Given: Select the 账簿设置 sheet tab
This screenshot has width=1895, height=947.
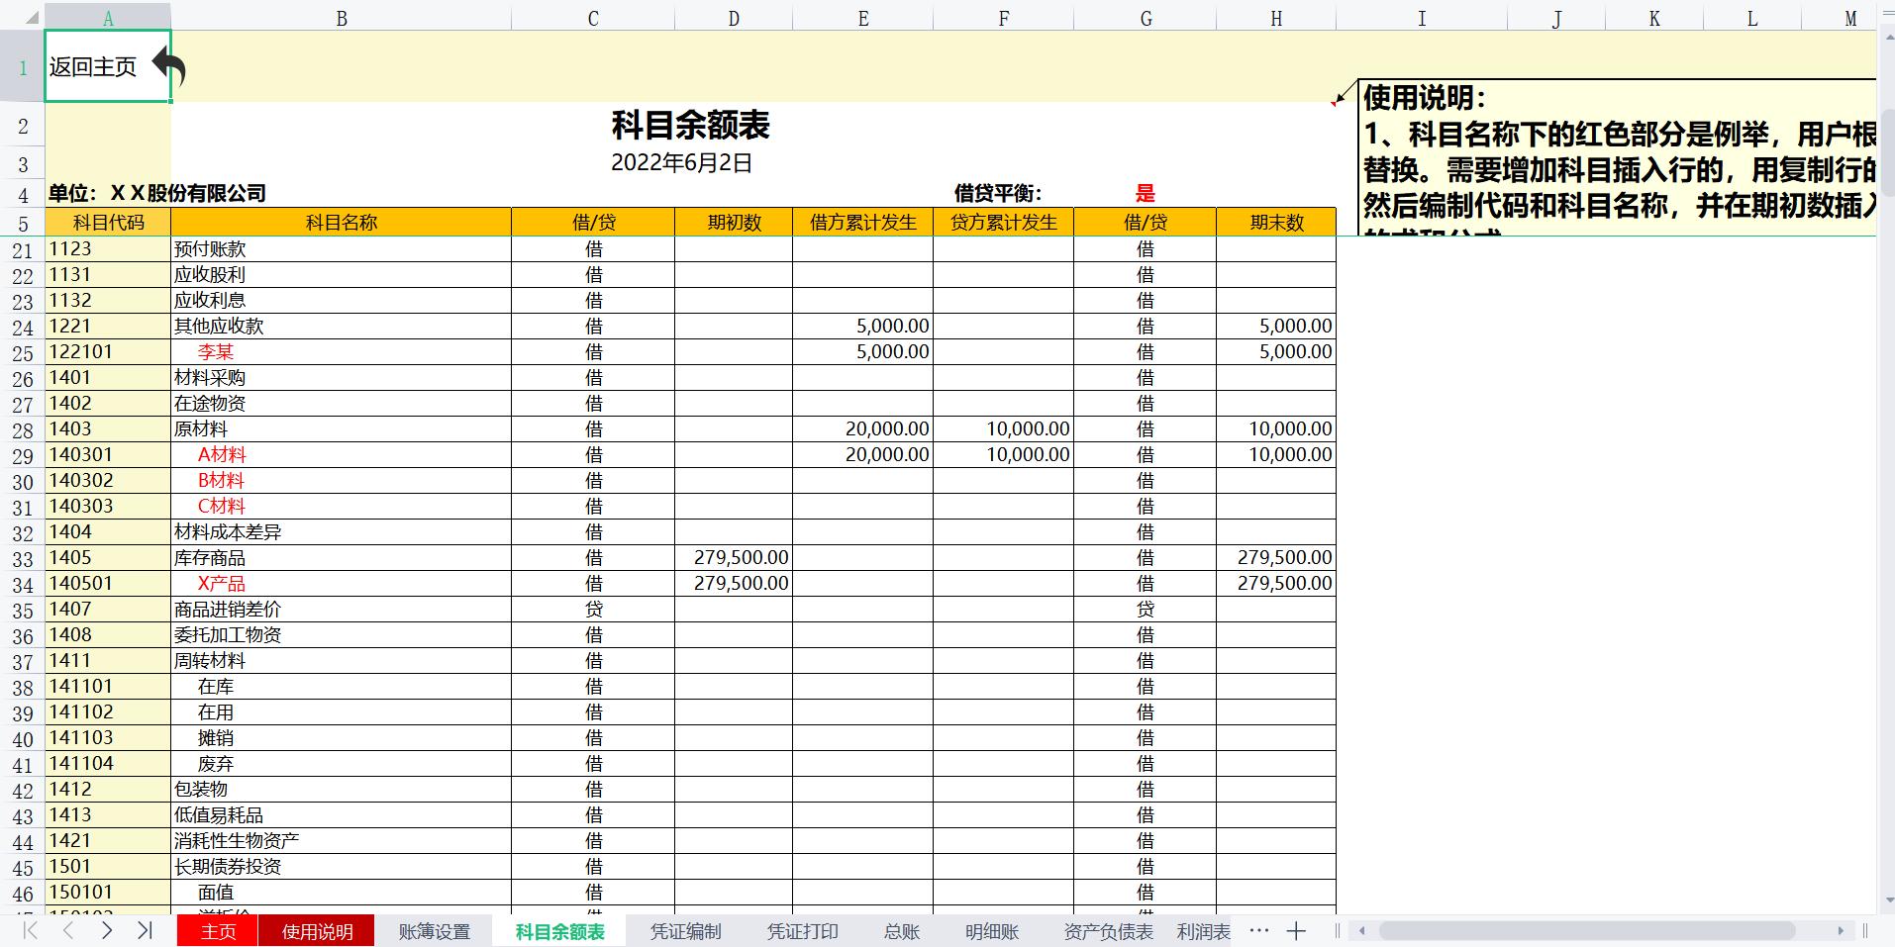Looking at the screenshot, I should (x=434, y=930).
